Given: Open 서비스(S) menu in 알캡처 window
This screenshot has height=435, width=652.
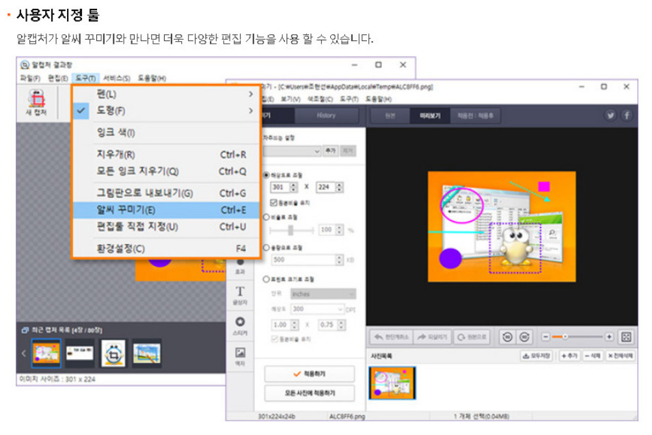Looking at the screenshot, I should 116,78.
